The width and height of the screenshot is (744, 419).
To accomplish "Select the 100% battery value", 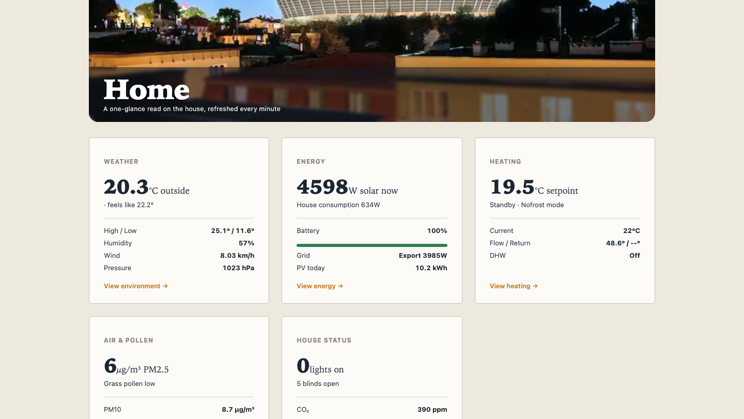I will pyautogui.click(x=437, y=231).
